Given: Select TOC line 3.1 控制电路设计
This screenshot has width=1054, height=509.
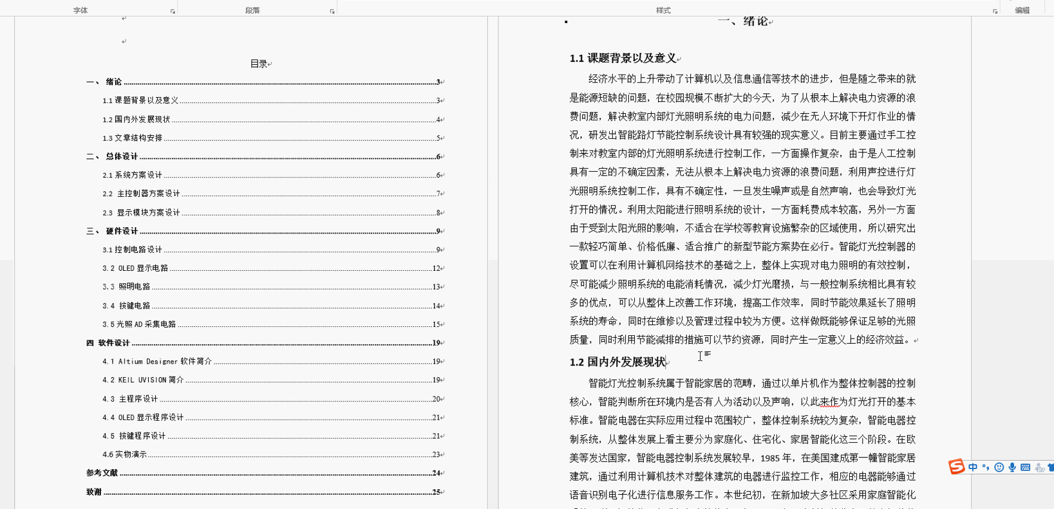Looking at the screenshot, I should point(273,250).
